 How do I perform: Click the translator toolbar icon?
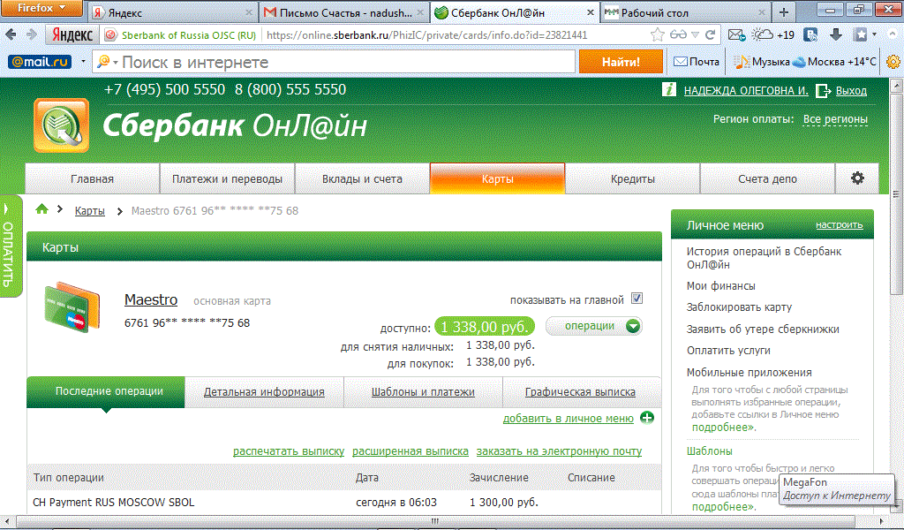[x=810, y=34]
